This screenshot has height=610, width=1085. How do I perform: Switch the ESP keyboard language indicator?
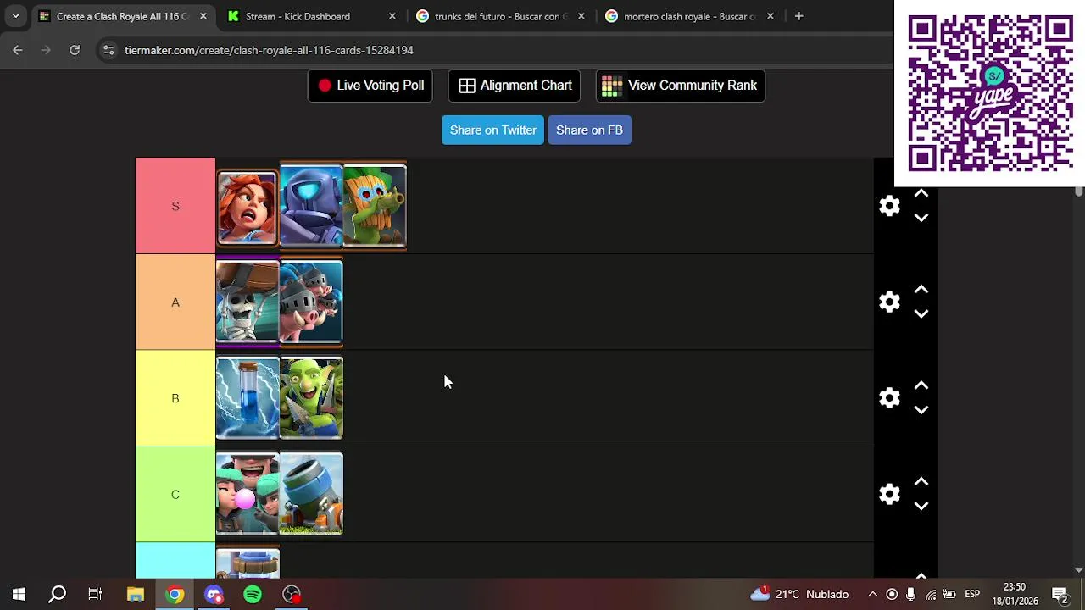click(x=972, y=594)
